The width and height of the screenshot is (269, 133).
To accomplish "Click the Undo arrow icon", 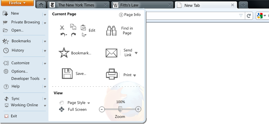I will tap(63, 35).
